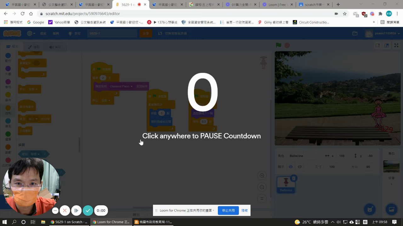Select the 控制 control block category

8,110
